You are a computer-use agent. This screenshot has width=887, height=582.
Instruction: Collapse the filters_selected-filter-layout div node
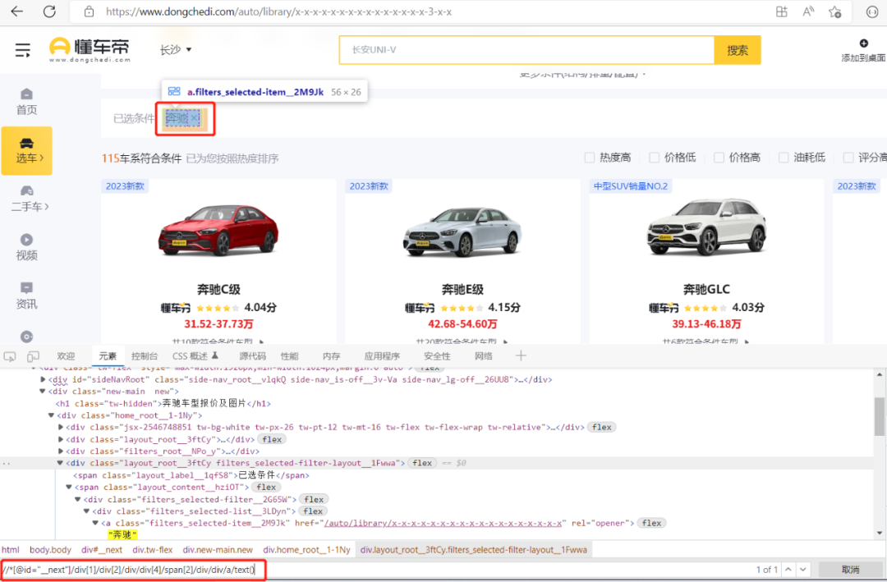[60, 463]
